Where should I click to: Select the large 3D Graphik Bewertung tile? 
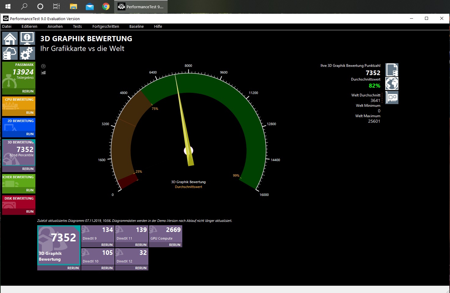click(59, 245)
